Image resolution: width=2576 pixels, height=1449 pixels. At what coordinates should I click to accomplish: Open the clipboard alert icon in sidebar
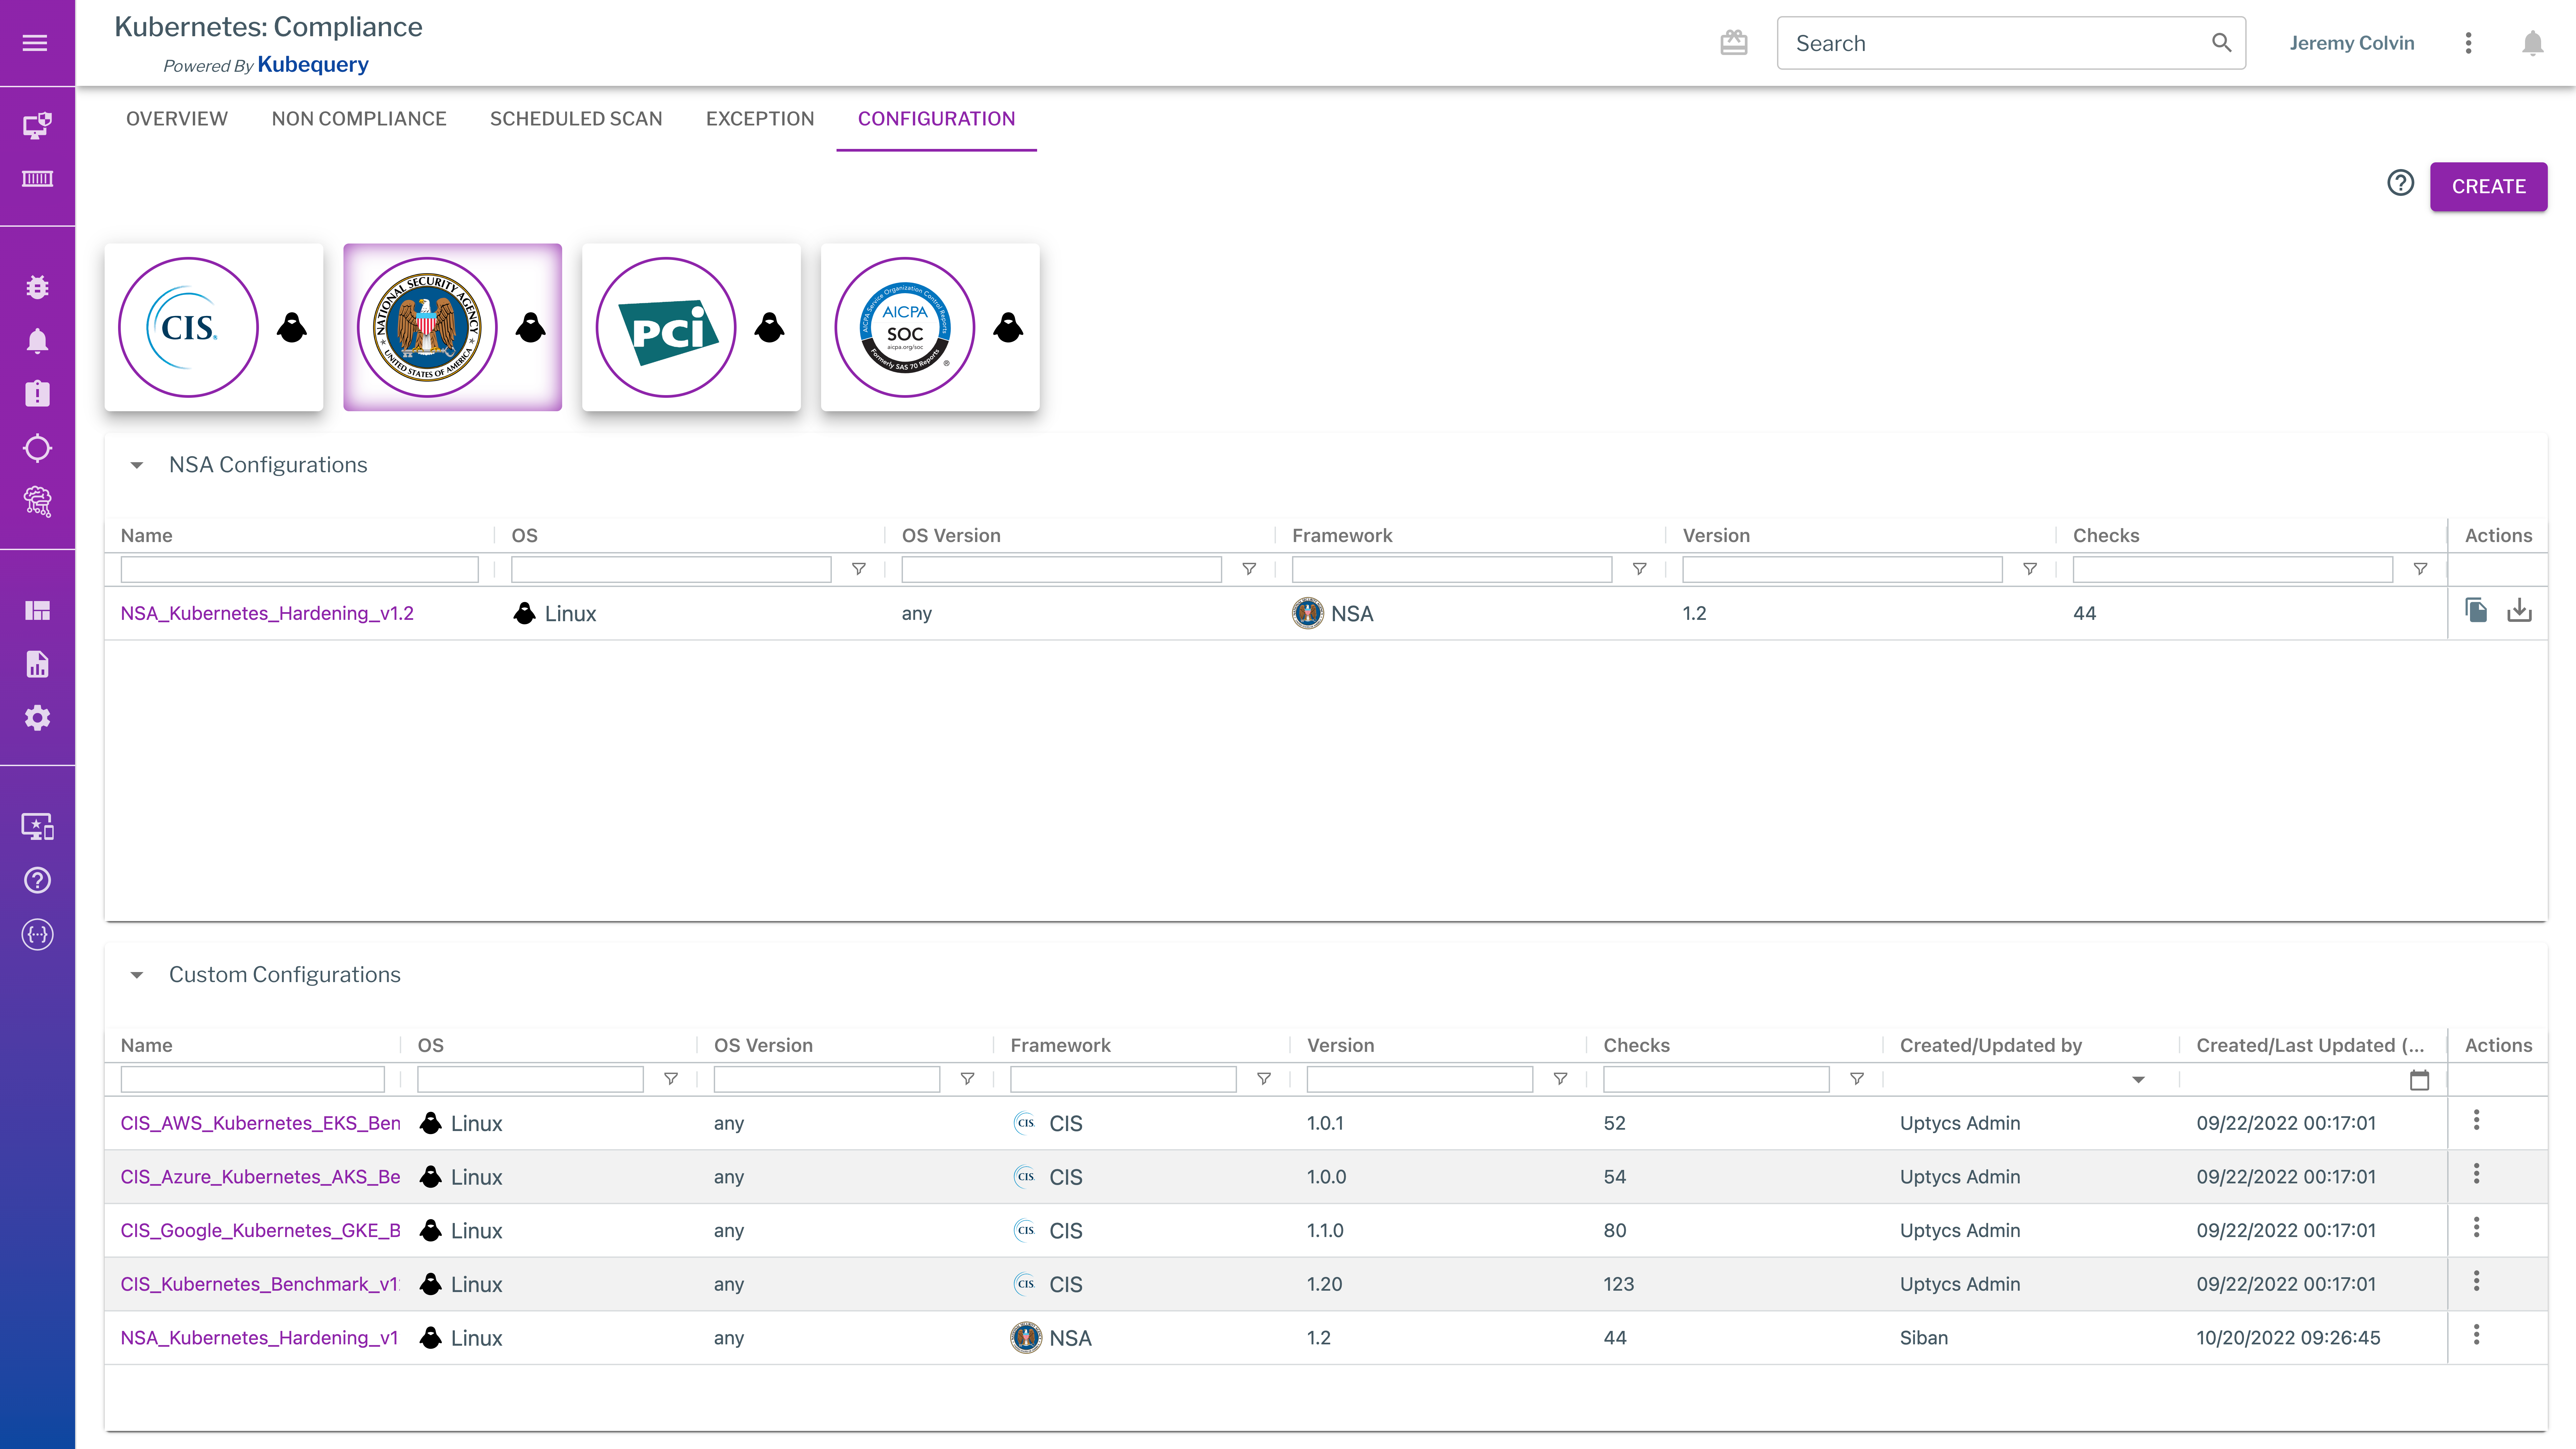[37, 394]
